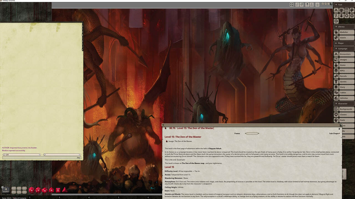The height and width of the screenshot is (199, 355).
Task: Toggle the pointer pin on the image toolbar
Action: 307,5
